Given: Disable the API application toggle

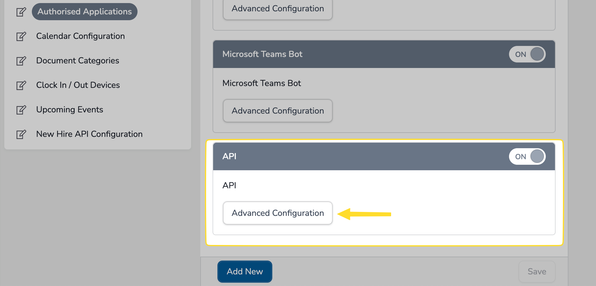Looking at the screenshot, I should [527, 156].
